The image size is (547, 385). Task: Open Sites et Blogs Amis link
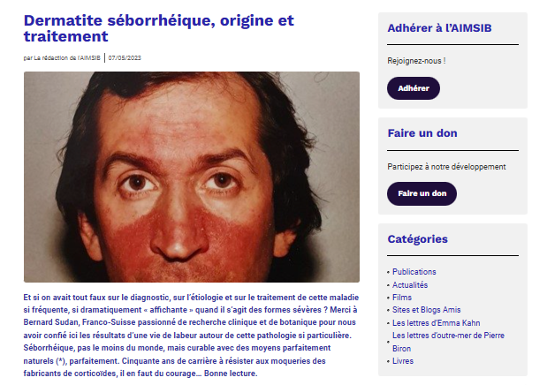(x=426, y=310)
